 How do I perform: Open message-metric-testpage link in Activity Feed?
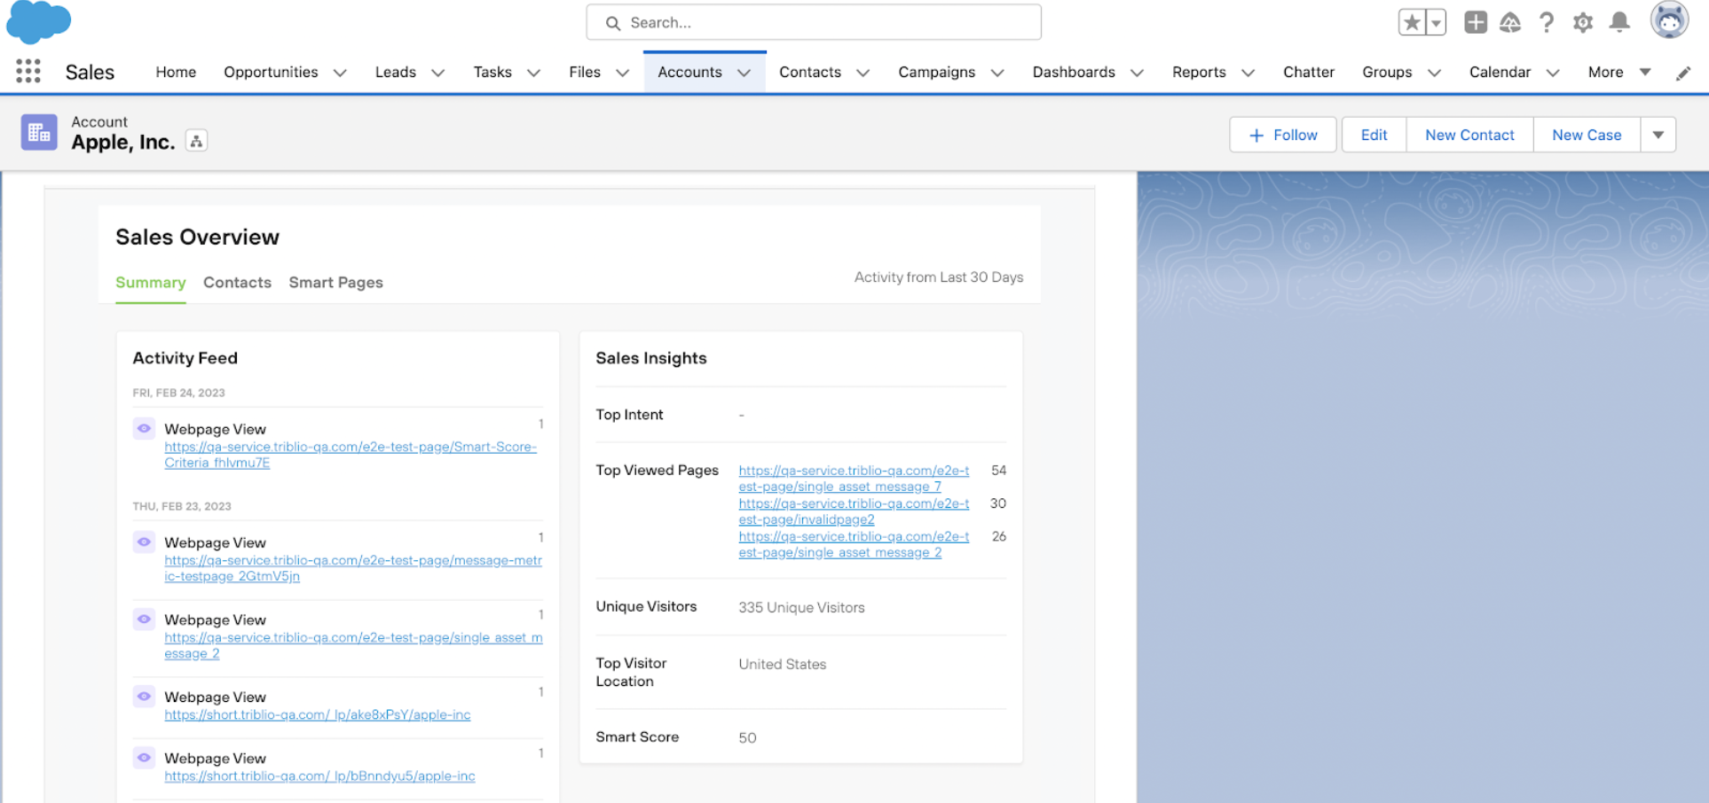[353, 568]
